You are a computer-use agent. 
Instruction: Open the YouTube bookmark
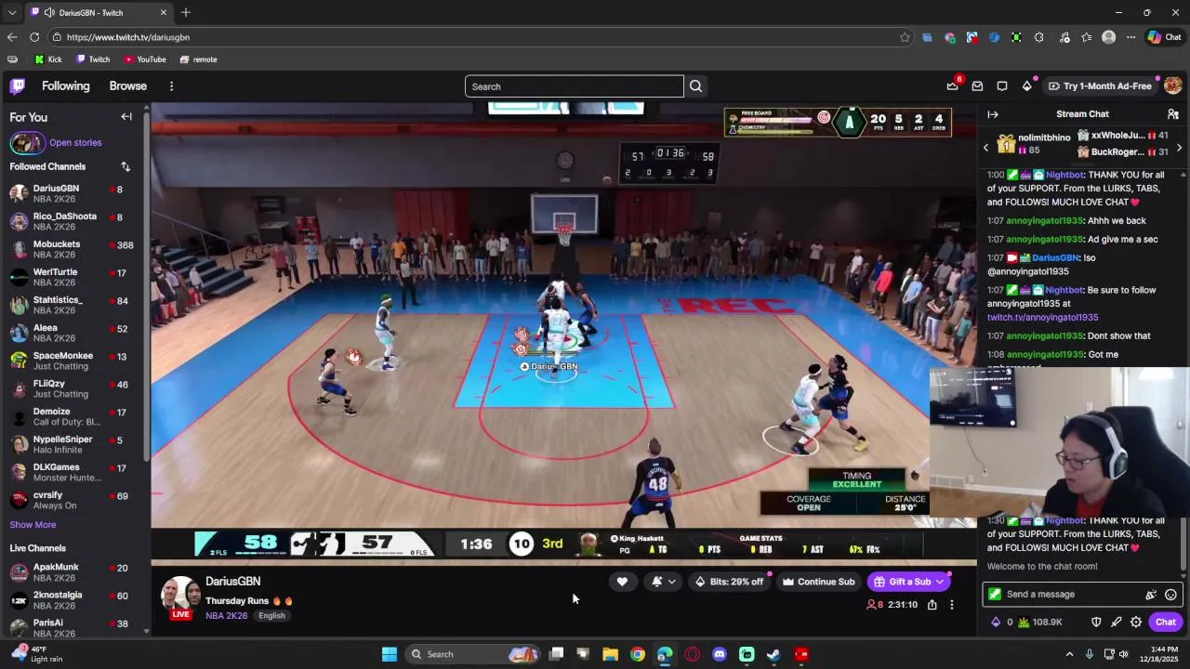pos(145,59)
